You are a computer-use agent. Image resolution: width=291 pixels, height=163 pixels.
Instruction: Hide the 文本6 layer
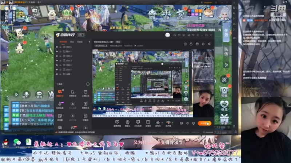coord(57,47)
